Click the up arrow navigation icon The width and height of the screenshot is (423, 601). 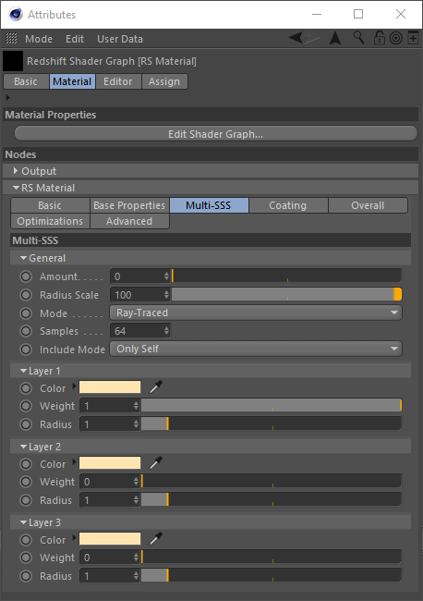tap(335, 38)
